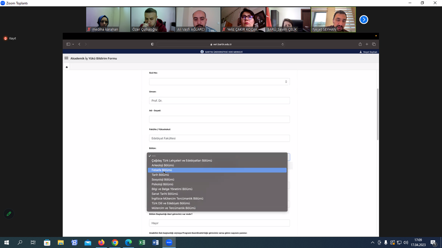Choose Sosyoloji Bölümü in the dropdown list
The height and width of the screenshot is (248, 442).
pos(163,180)
